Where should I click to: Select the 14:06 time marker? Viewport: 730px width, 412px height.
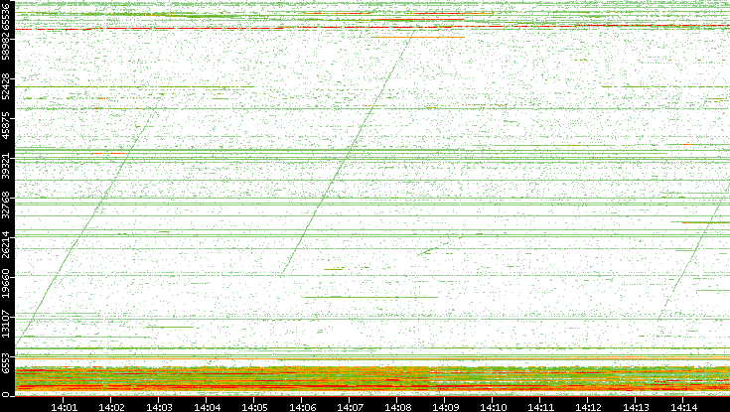[302, 405]
